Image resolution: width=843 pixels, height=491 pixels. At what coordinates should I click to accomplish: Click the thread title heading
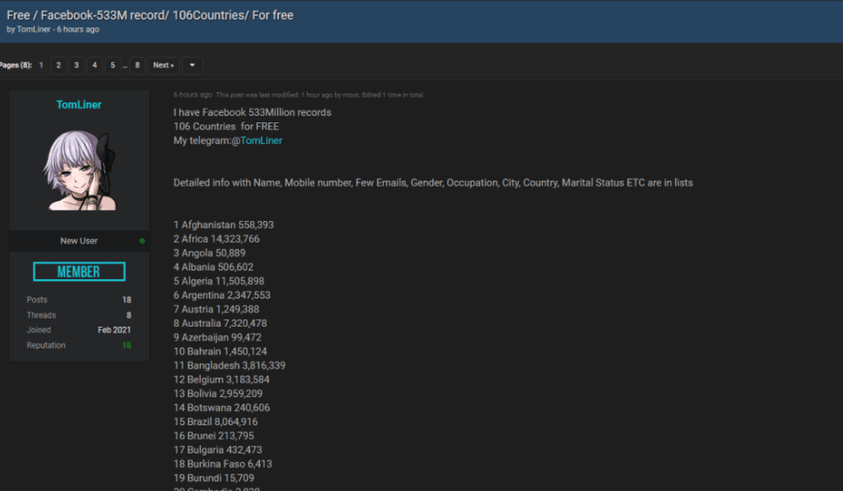[x=151, y=15]
